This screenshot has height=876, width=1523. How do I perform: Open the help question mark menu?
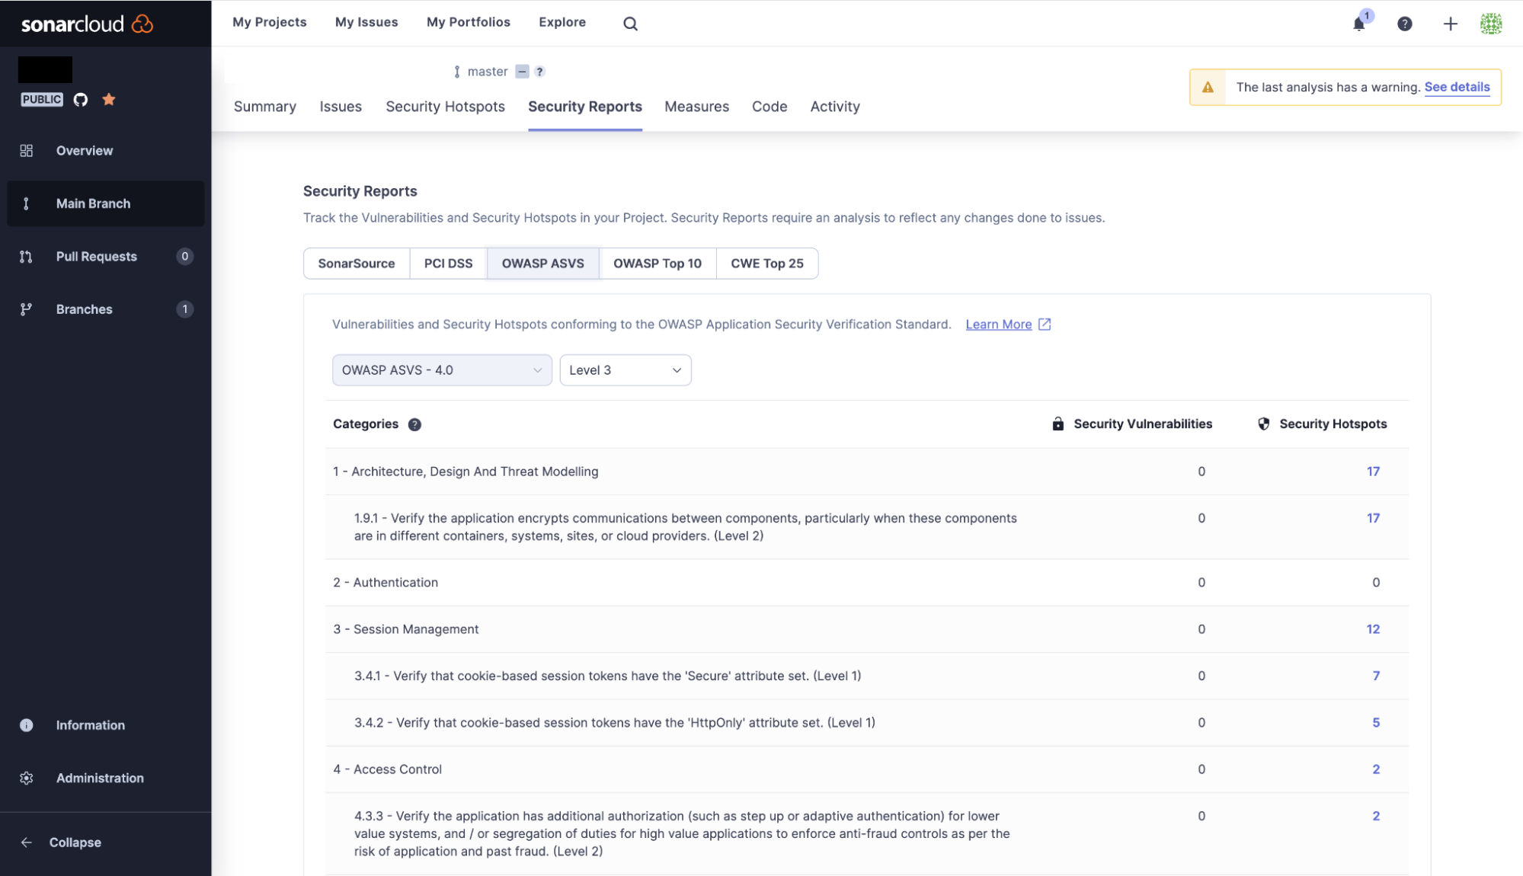coord(1404,24)
